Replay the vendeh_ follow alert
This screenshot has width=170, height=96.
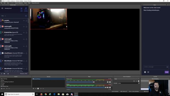coord(26,21)
